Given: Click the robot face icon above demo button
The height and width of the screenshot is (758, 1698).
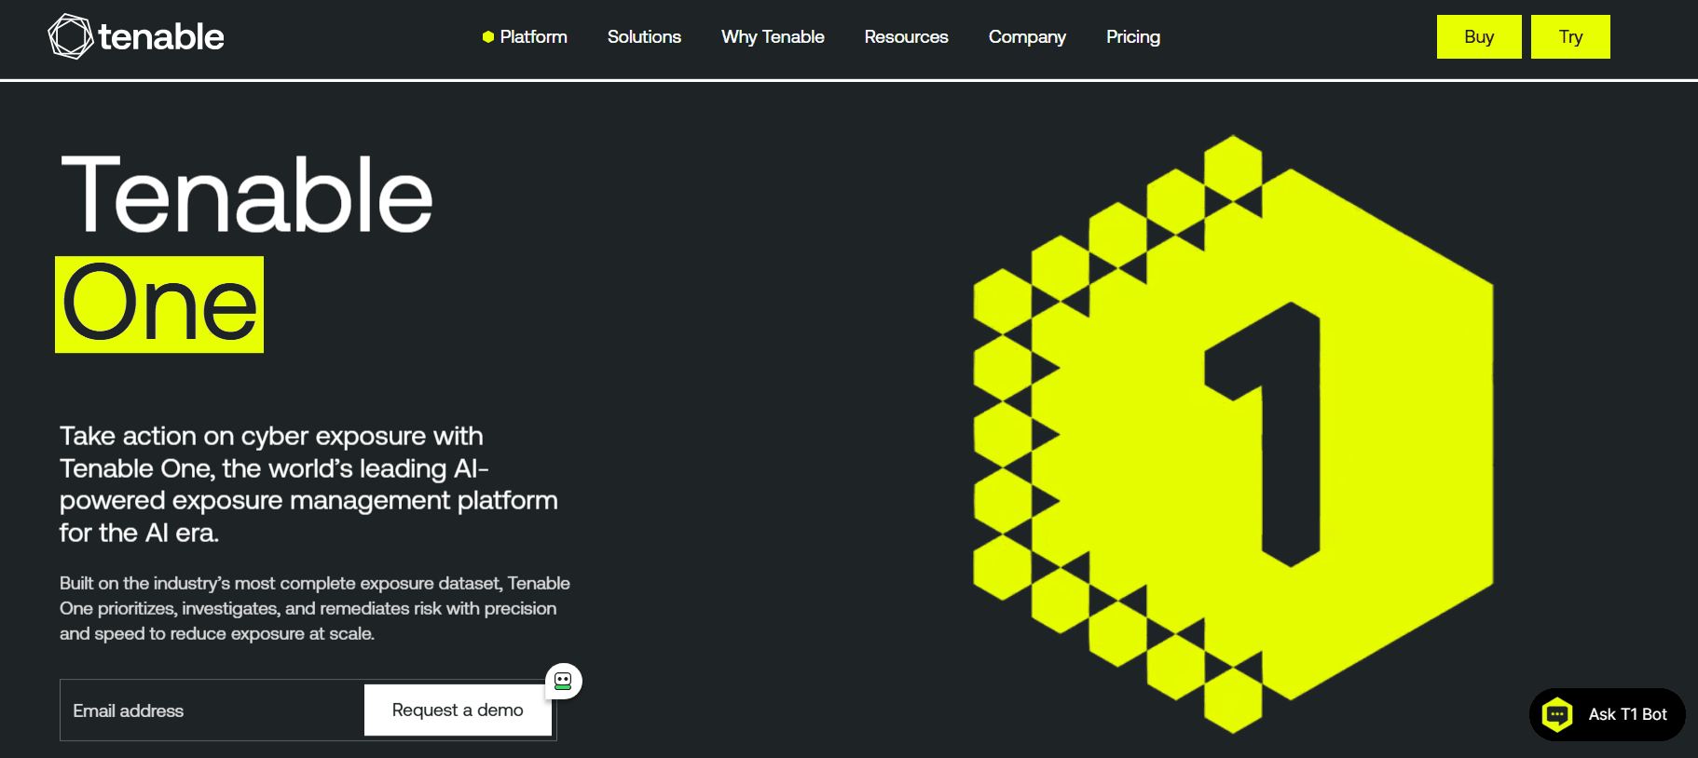Looking at the screenshot, I should [563, 681].
